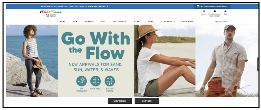This screenshot has height=110, width=261.
Task: Open the Men navigation menu
Action: pyautogui.click(x=75, y=21)
